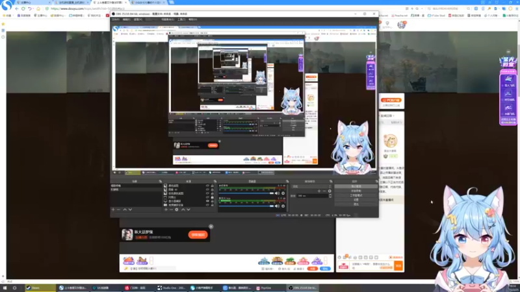The height and width of the screenshot is (292, 520).
Task: Pop out the Sources dock panel
Action: (215, 182)
